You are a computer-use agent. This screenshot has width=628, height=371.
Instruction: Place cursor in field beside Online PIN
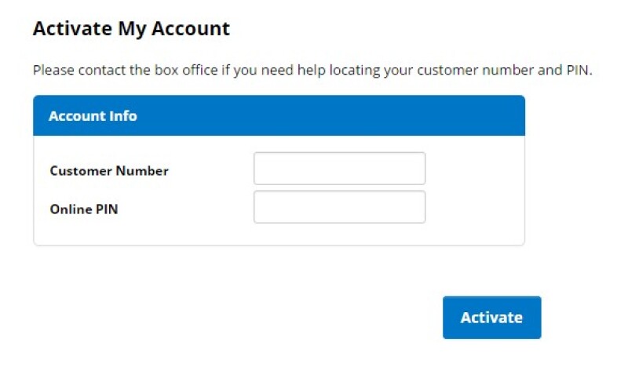pyautogui.click(x=339, y=207)
